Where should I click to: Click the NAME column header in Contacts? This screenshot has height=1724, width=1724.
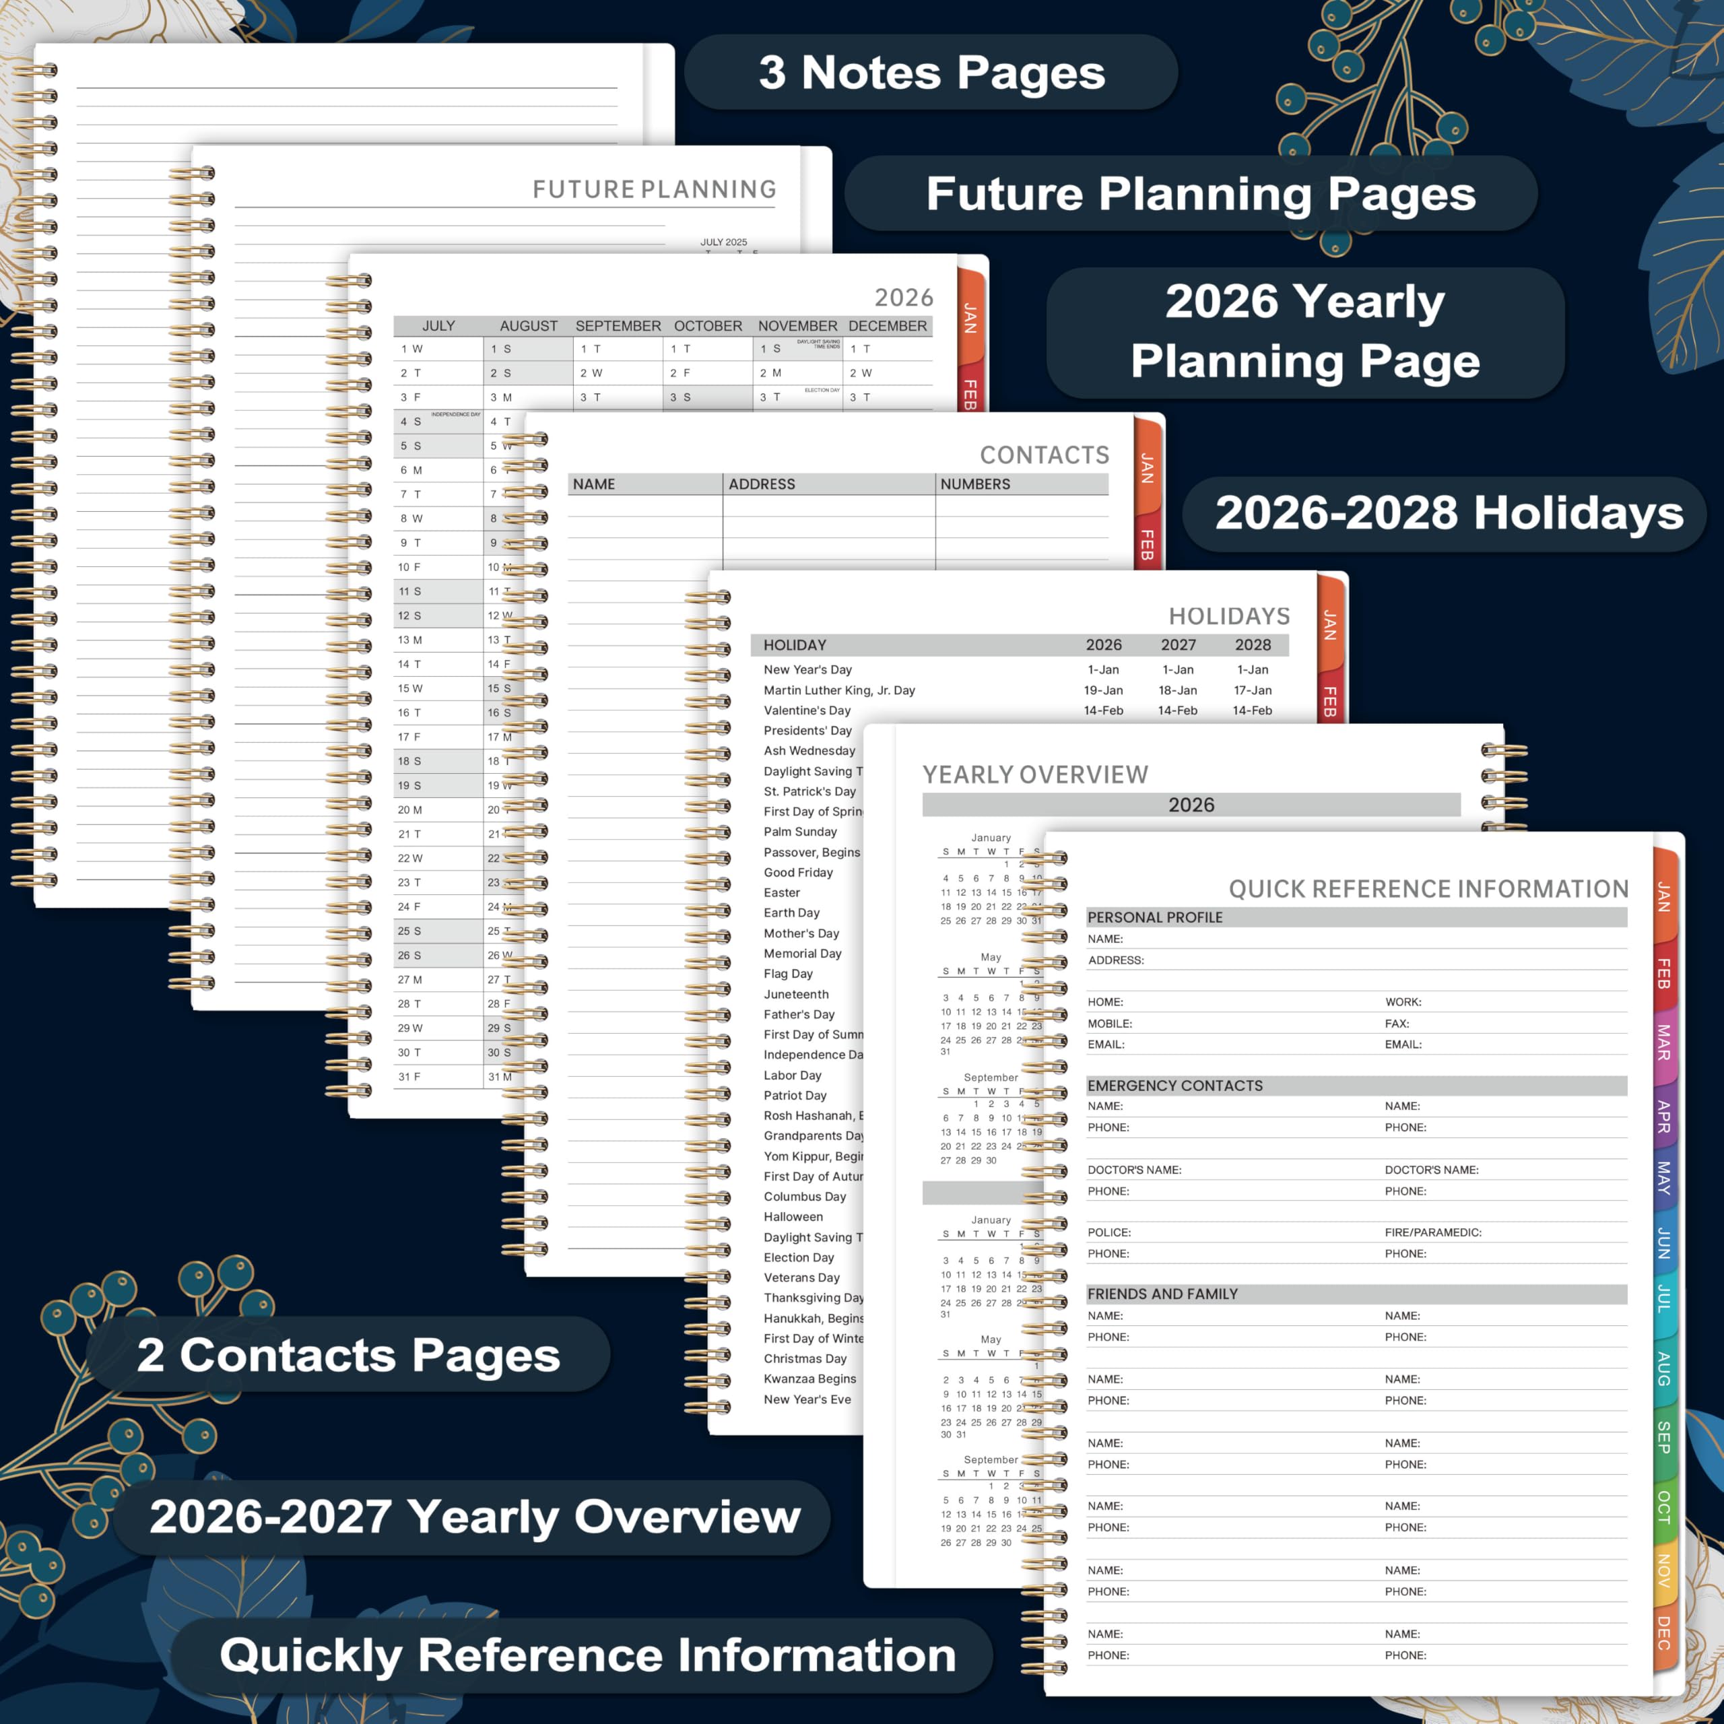(594, 484)
